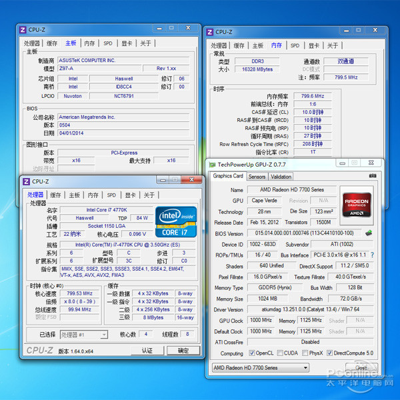Open 处理器 tab in mainboard CPU-Z window
This screenshot has width=400, height=400.
(x=32, y=43)
